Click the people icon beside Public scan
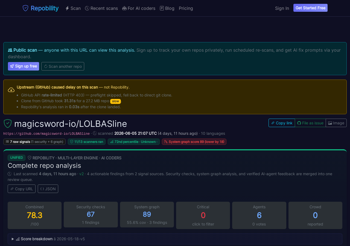This screenshot has height=246, width=350. point(10,50)
